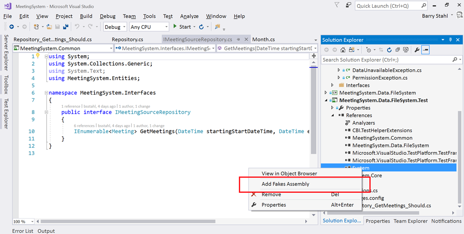This screenshot has height=234, width=464.
Task: Click the New Project toolbar icon
Action: (36, 27)
